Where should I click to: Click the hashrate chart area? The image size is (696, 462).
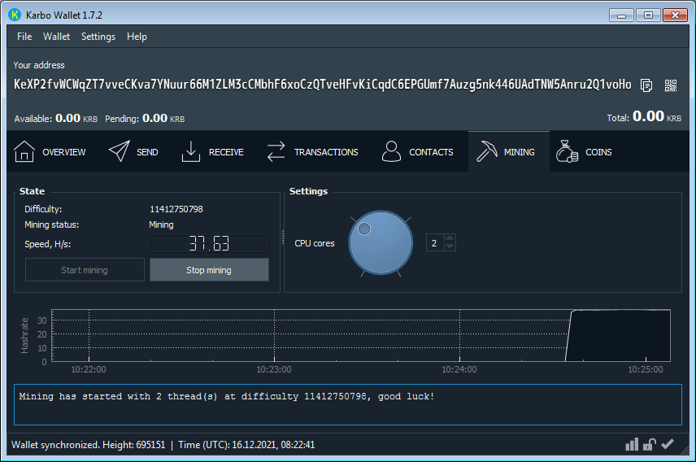click(x=361, y=335)
